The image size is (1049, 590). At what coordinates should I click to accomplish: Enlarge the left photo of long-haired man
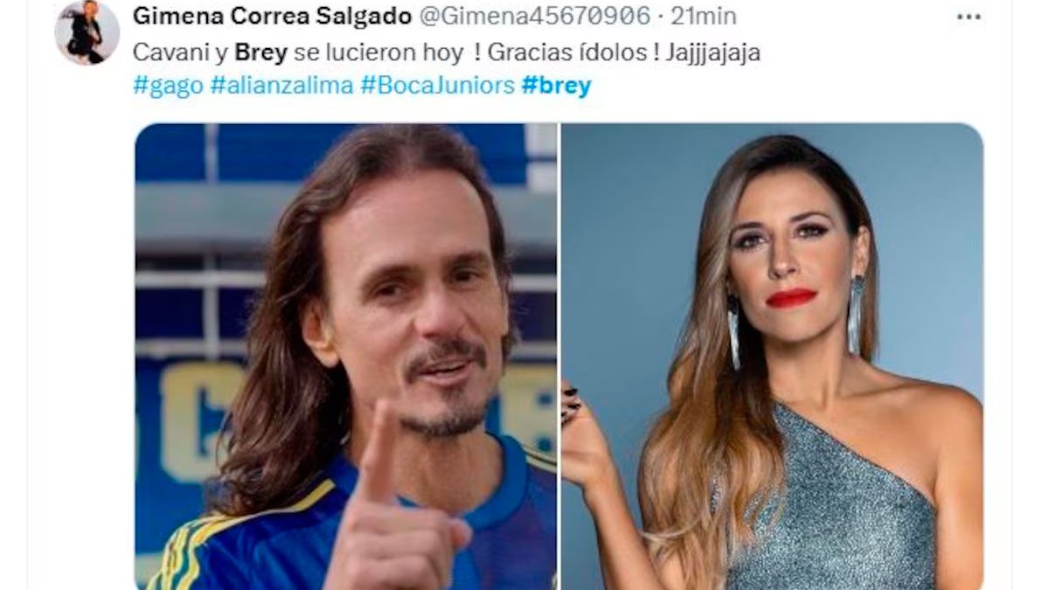click(x=346, y=356)
